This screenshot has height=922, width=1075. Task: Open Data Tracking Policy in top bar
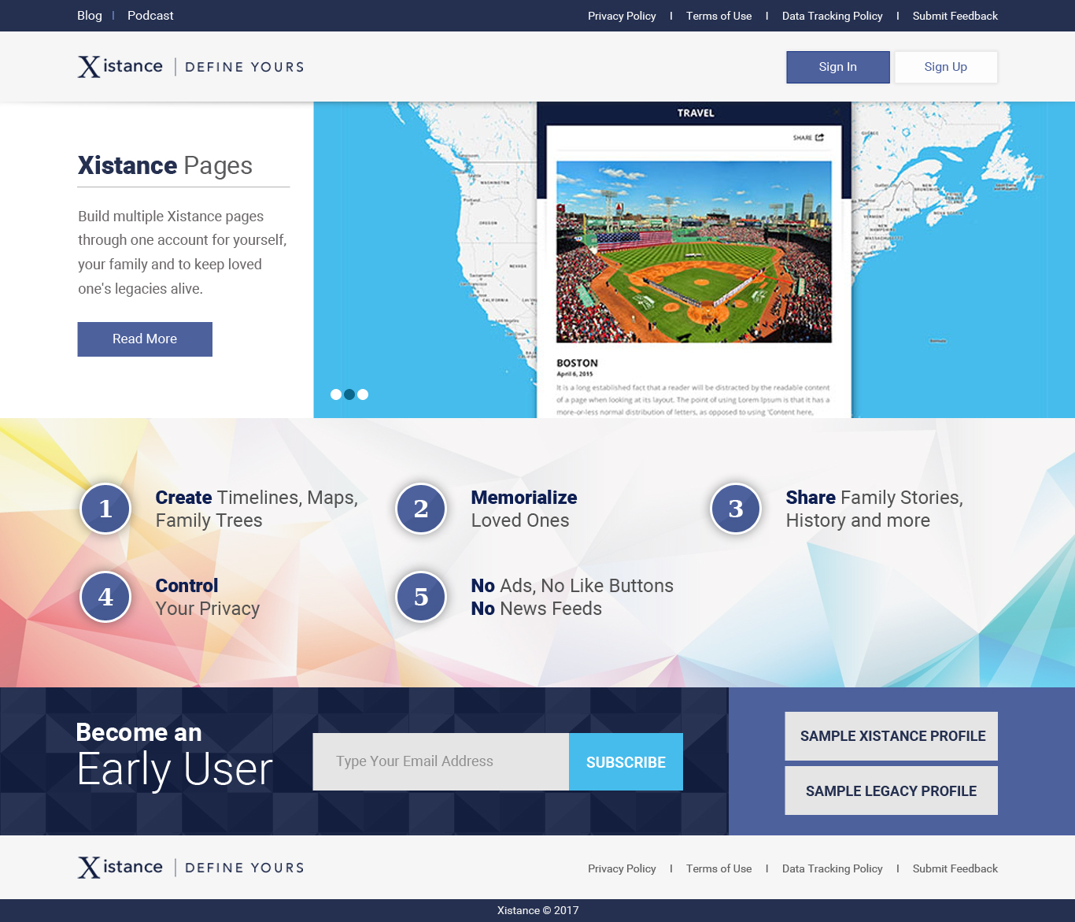click(832, 16)
